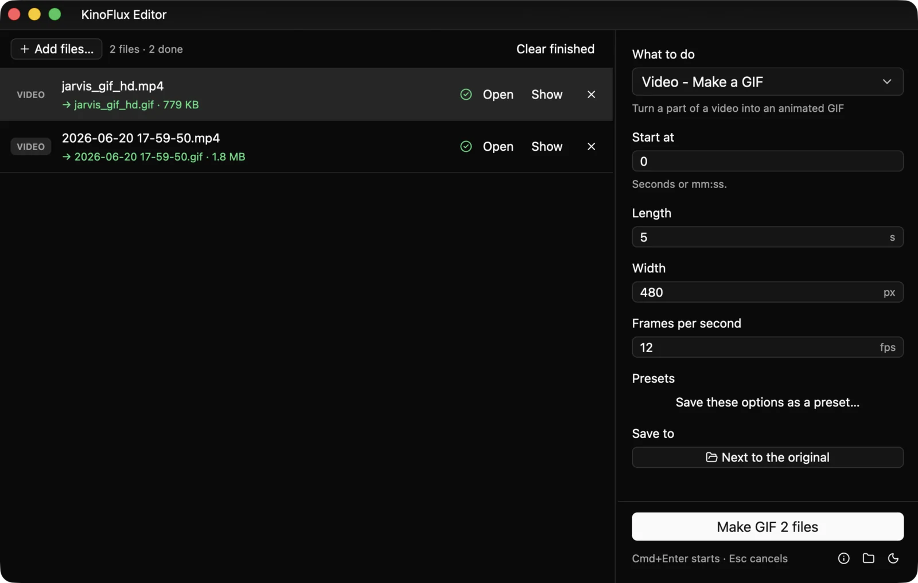This screenshot has height=583, width=918.
Task: Click the VIDEO badge beside jarvis_gif_hd.mp4
Action: click(31, 95)
